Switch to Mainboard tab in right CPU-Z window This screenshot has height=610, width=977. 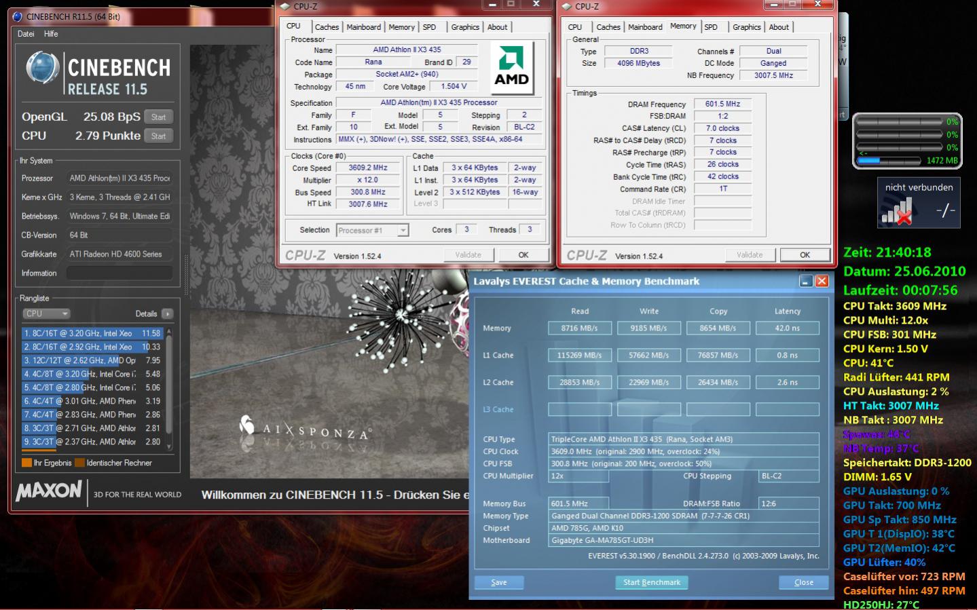(x=645, y=27)
